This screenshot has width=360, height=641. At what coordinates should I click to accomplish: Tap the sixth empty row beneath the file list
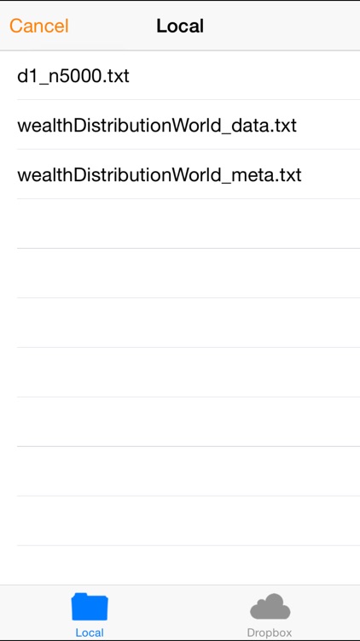pyautogui.click(x=180, y=471)
